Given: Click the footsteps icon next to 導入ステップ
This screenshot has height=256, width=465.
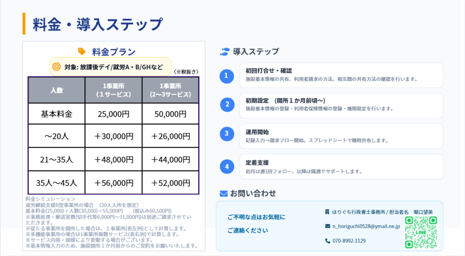Looking at the screenshot, I should 224,52.
